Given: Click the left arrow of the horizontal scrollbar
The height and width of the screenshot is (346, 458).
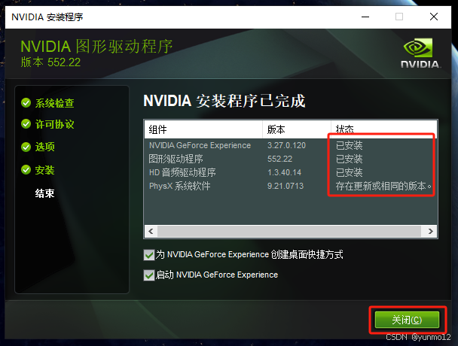Looking at the screenshot, I should (151, 232).
